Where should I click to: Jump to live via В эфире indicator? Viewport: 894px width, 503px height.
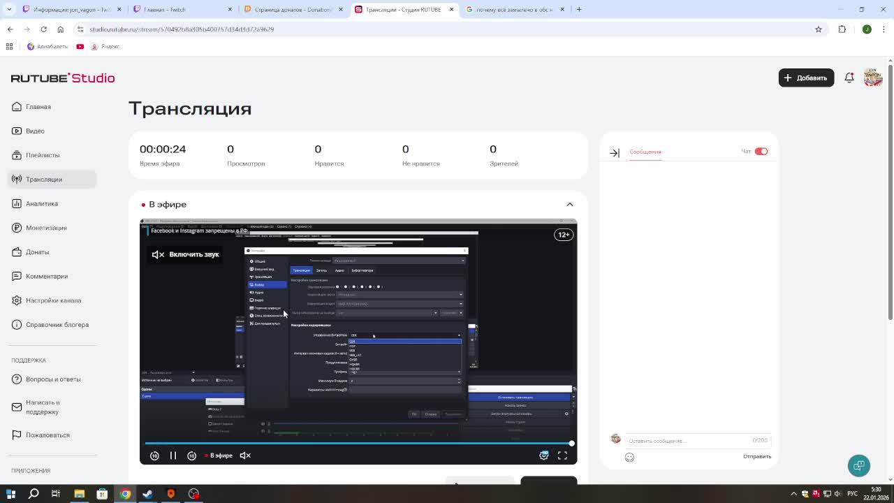(x=219, y=455)
